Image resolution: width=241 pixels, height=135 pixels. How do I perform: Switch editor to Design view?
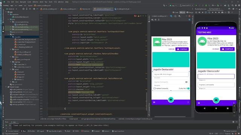coord(190,12)
